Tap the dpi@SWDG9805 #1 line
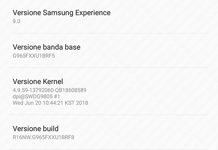The height and width of the screenshot is (150, 218). [x=36, y=97]
